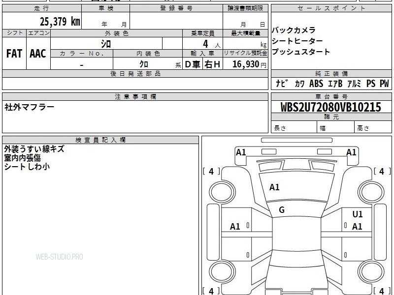Click the AAC air conditioner value

tap(38, 54)
